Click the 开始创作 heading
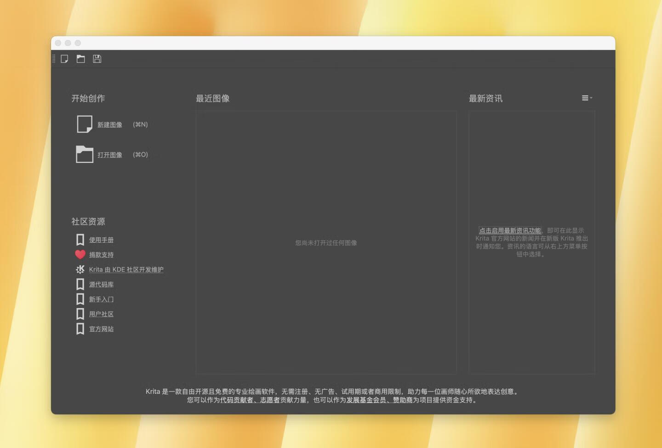Image resolution: width=662 pixels, height=448 pixels. point(88,98)
